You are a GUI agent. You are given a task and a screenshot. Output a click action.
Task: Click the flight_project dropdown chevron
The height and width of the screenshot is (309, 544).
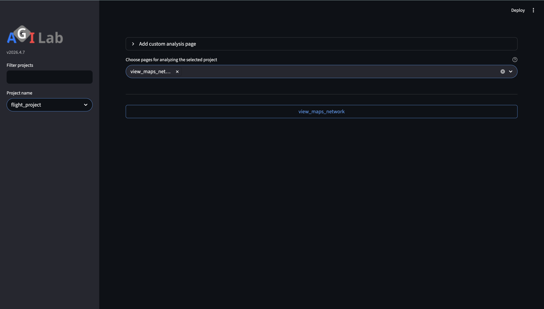tap(86, 105)
